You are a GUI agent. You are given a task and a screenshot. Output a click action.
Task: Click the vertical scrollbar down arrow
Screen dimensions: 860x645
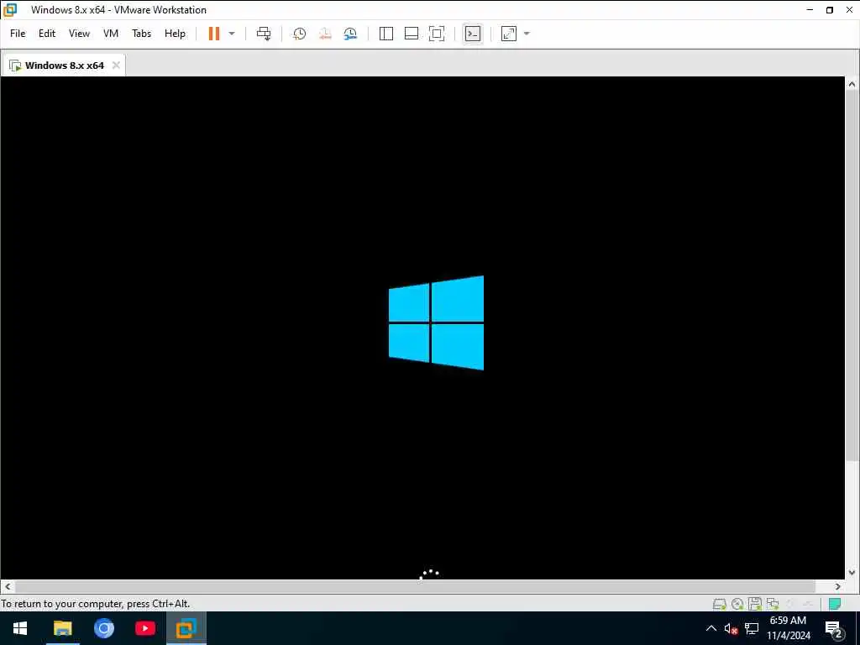click(x=852, y=572)
